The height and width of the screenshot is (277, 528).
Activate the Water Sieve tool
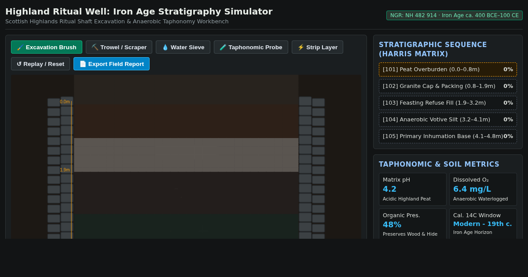pos(183,47)
